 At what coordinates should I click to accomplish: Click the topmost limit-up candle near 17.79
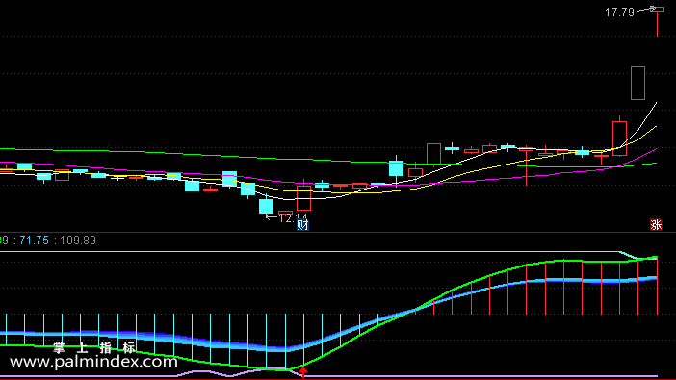click(657, 9)
